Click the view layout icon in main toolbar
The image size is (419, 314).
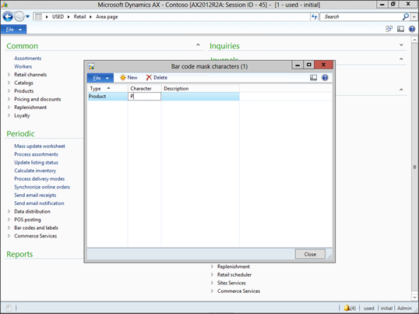[400, 29]
